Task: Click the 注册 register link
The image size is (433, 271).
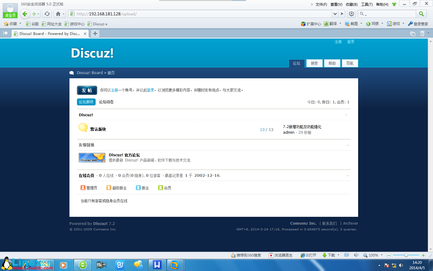Action: [338, 42]
